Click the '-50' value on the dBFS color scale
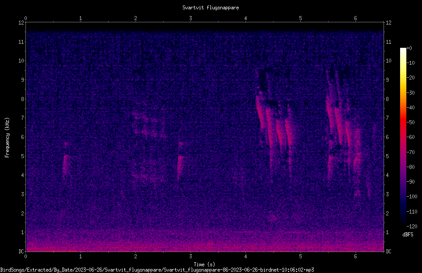The height and width of the screenshot is (273, 422). [x=410, y=122]
